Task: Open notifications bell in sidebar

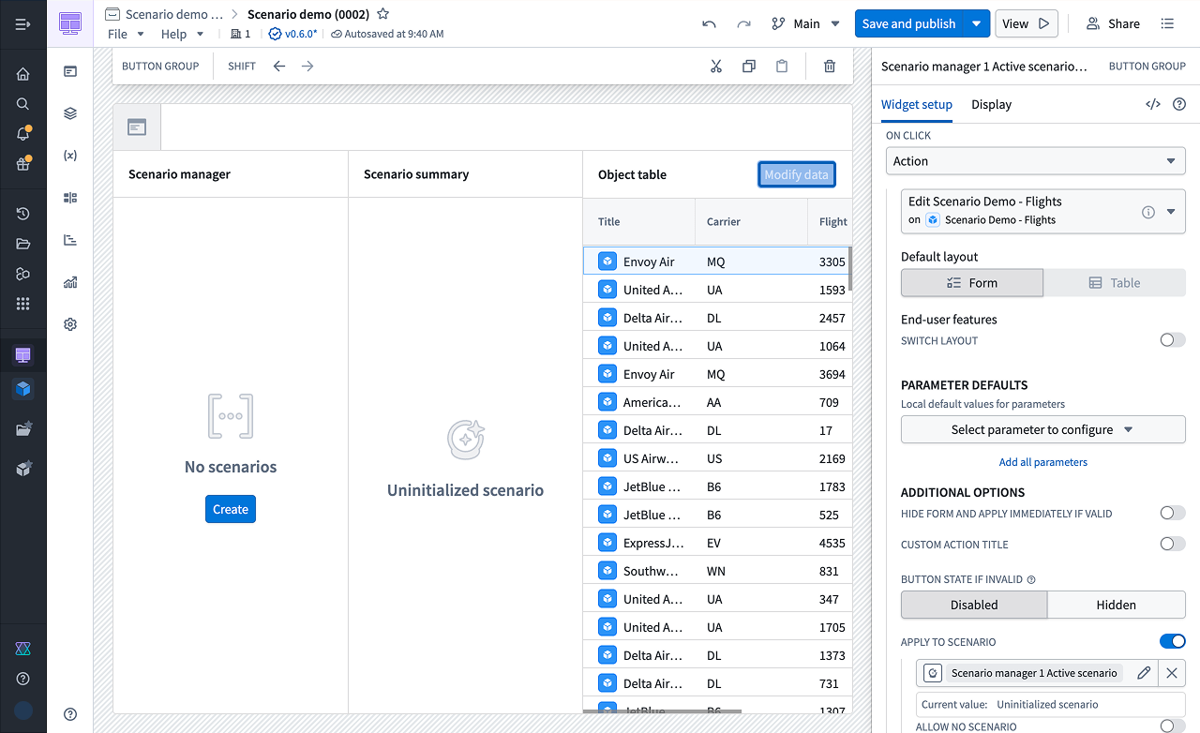Action: pos(23,134)
